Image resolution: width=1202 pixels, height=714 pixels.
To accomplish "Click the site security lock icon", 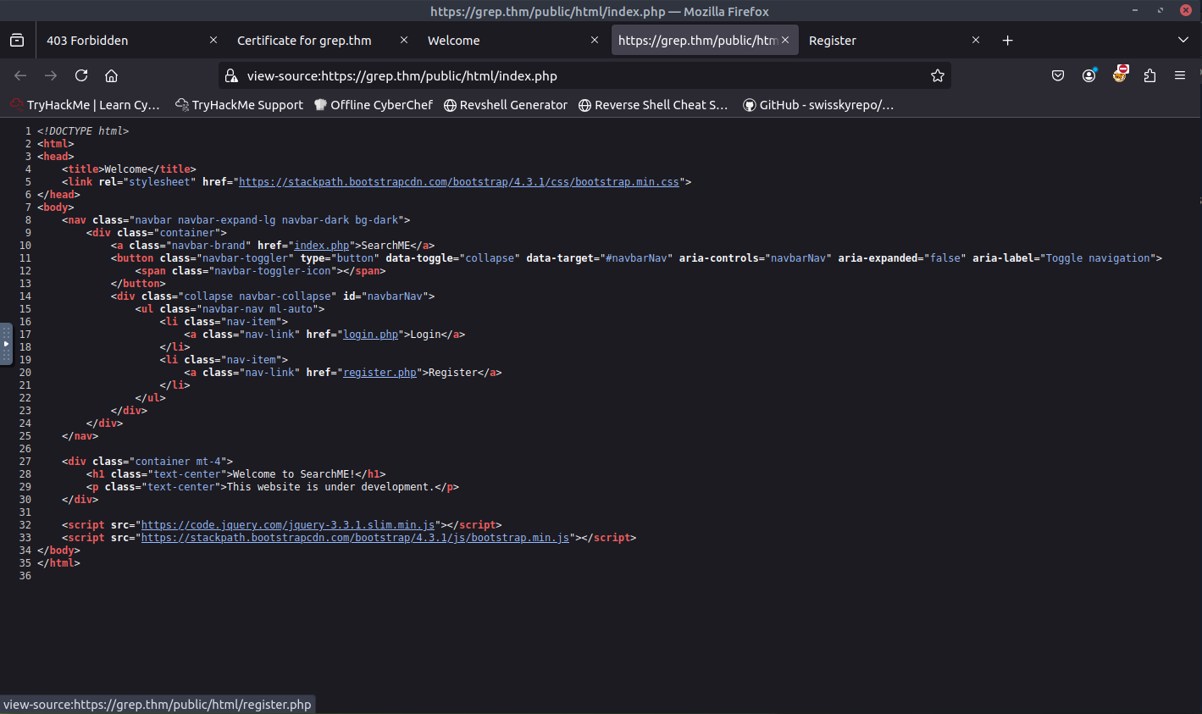I will pyautogui.click(x=231, y=75).
